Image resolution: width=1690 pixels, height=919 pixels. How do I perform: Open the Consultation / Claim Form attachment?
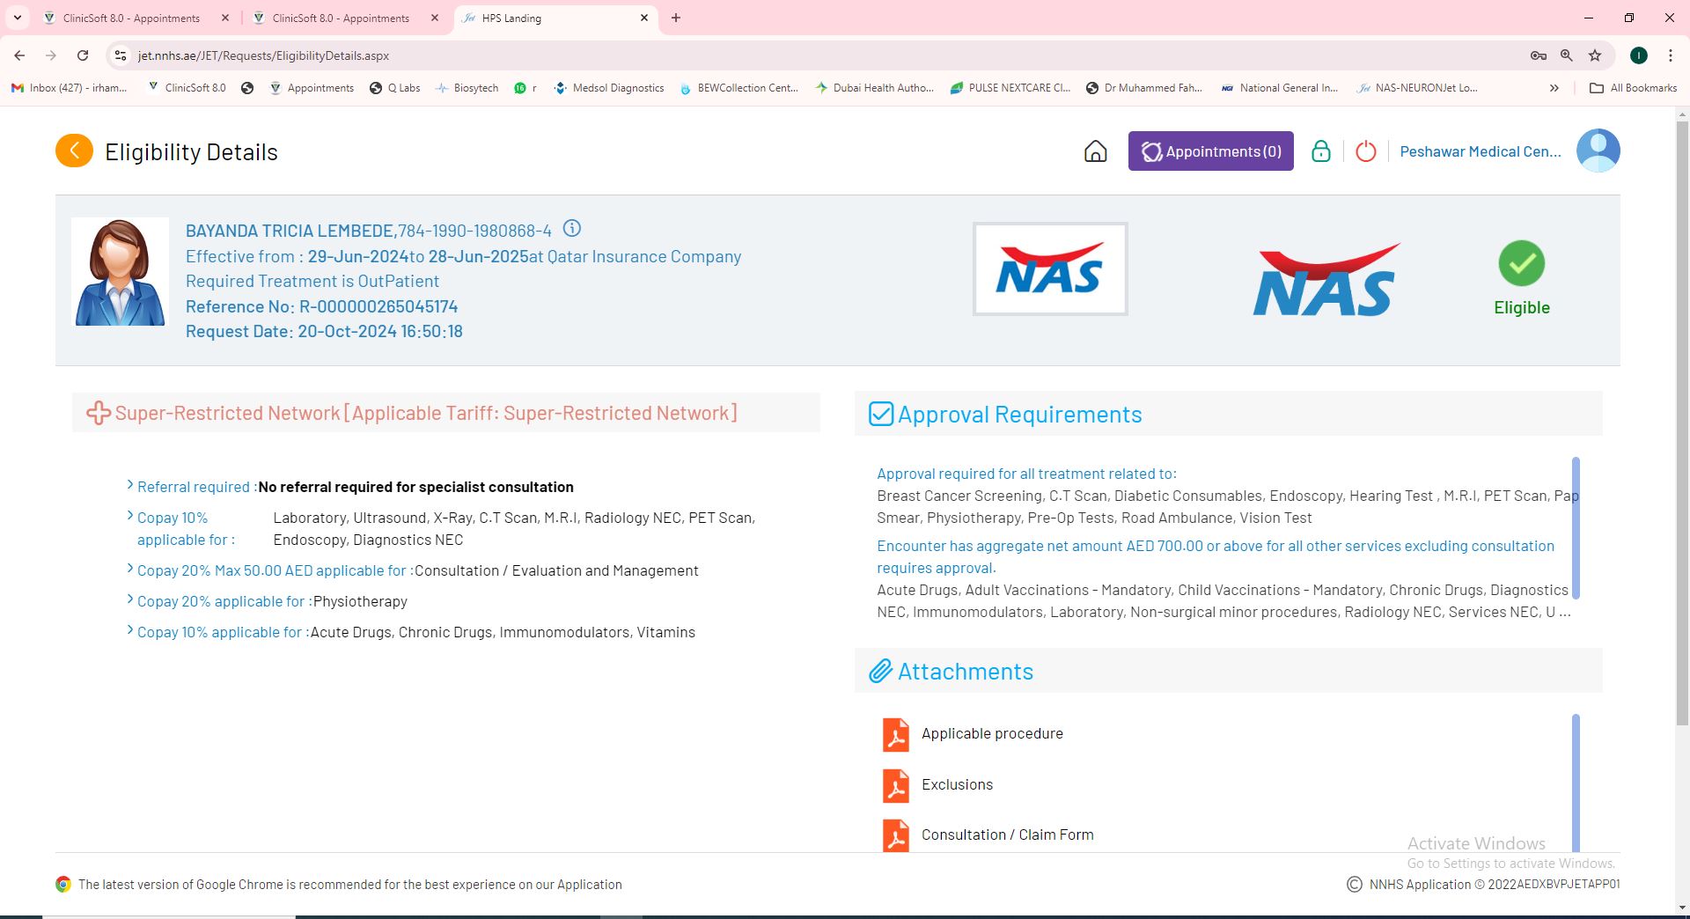click(x=1007, y=834)
